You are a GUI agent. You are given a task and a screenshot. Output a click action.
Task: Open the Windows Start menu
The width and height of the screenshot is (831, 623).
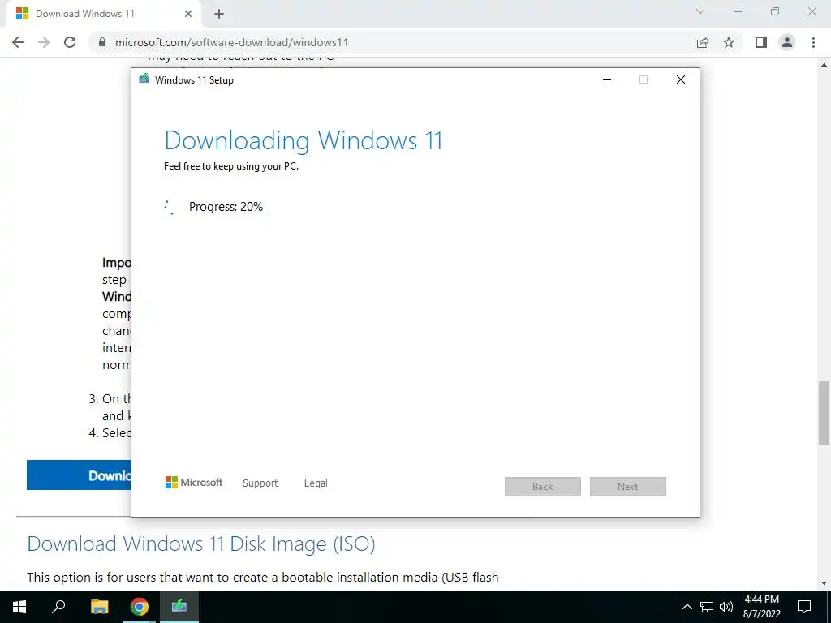coord(19,607)
